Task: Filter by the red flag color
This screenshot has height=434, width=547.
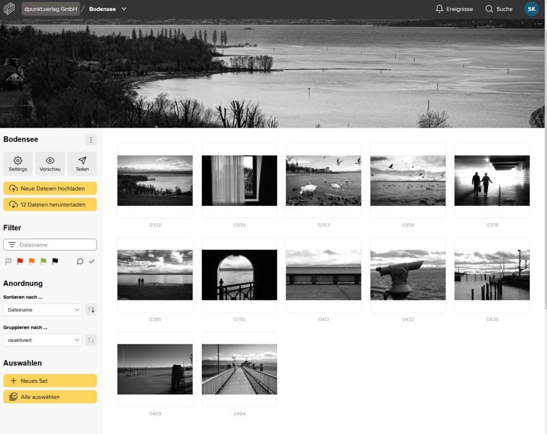Action: 20,261
